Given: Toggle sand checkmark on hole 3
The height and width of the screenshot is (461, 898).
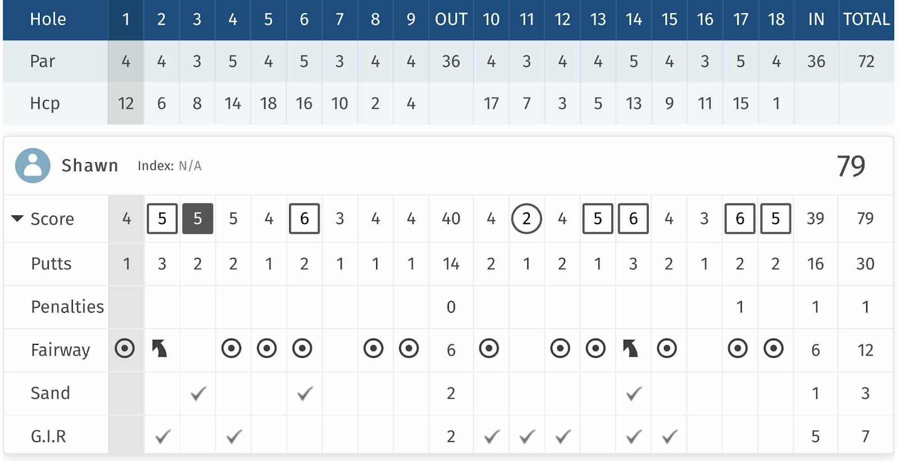Looking at the screenshot, I should [x=199, y=393].
